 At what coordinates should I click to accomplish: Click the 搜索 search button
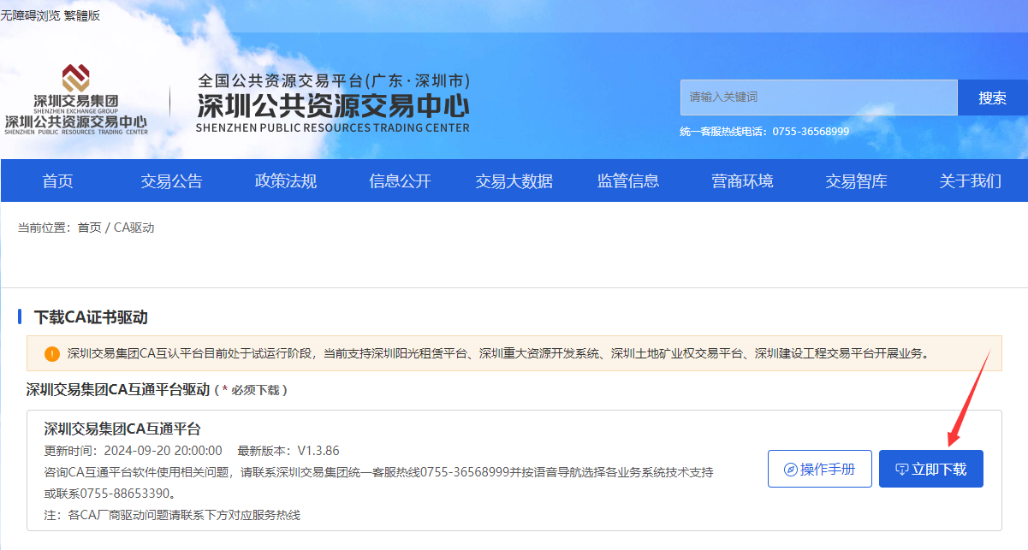tap(992, 98)
